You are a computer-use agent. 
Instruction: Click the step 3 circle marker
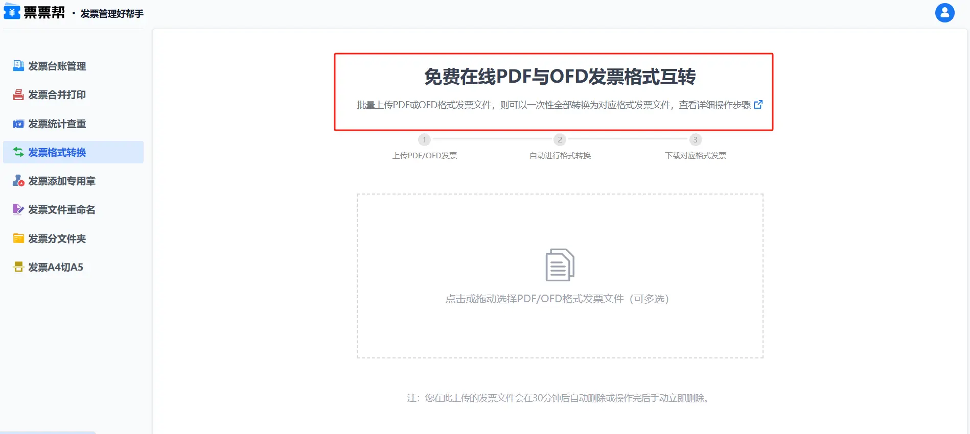pyautogui.click(x=695, y=139)
